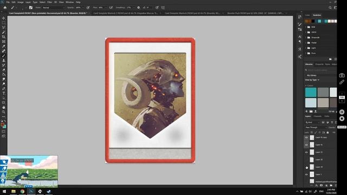Select the Dodge tool
347x195 pixels.
pos(4,84)
